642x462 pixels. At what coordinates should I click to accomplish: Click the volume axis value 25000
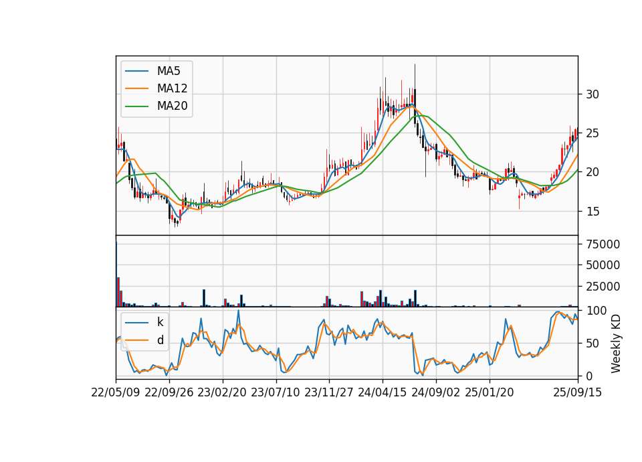point(603,287)
